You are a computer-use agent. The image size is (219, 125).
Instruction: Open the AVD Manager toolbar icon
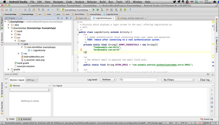(116, 10)
